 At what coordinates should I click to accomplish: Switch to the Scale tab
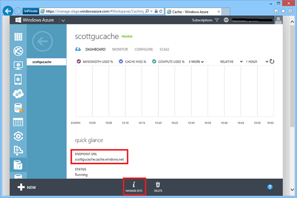click(164, 50)
